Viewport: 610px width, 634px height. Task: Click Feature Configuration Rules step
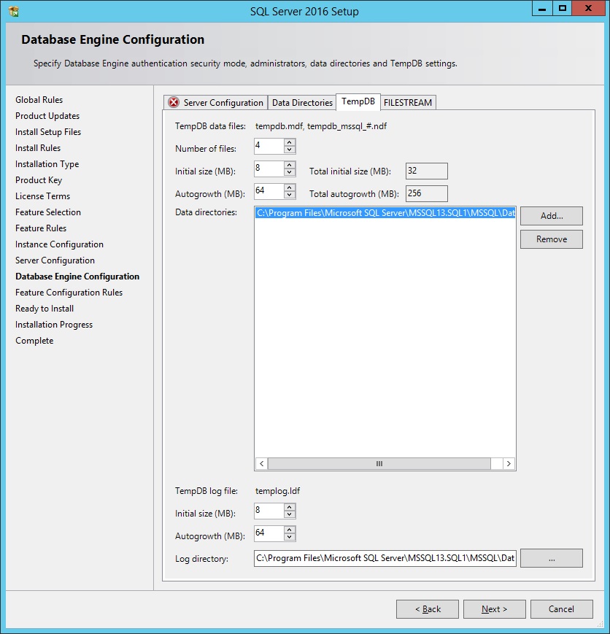click(69, 293)
